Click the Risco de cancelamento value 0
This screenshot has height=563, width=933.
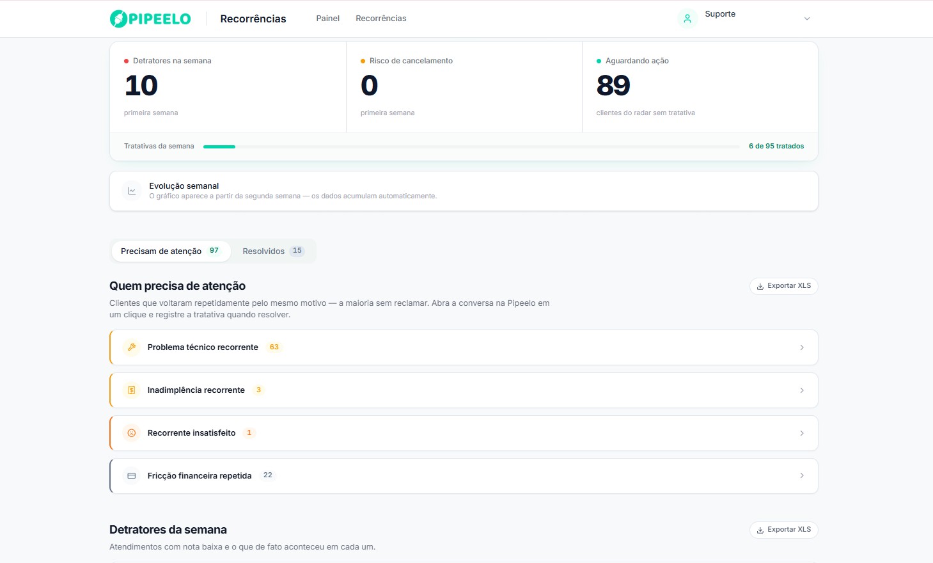370,86
